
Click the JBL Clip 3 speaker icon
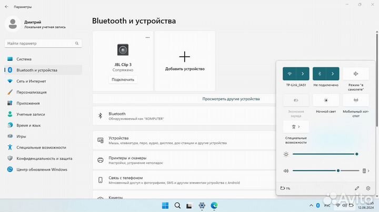click(123, 50)
